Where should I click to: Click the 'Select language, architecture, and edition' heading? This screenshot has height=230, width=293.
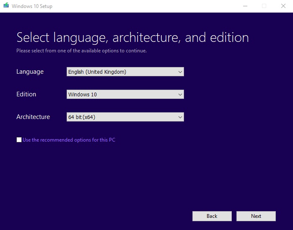(x=133, y=38)
